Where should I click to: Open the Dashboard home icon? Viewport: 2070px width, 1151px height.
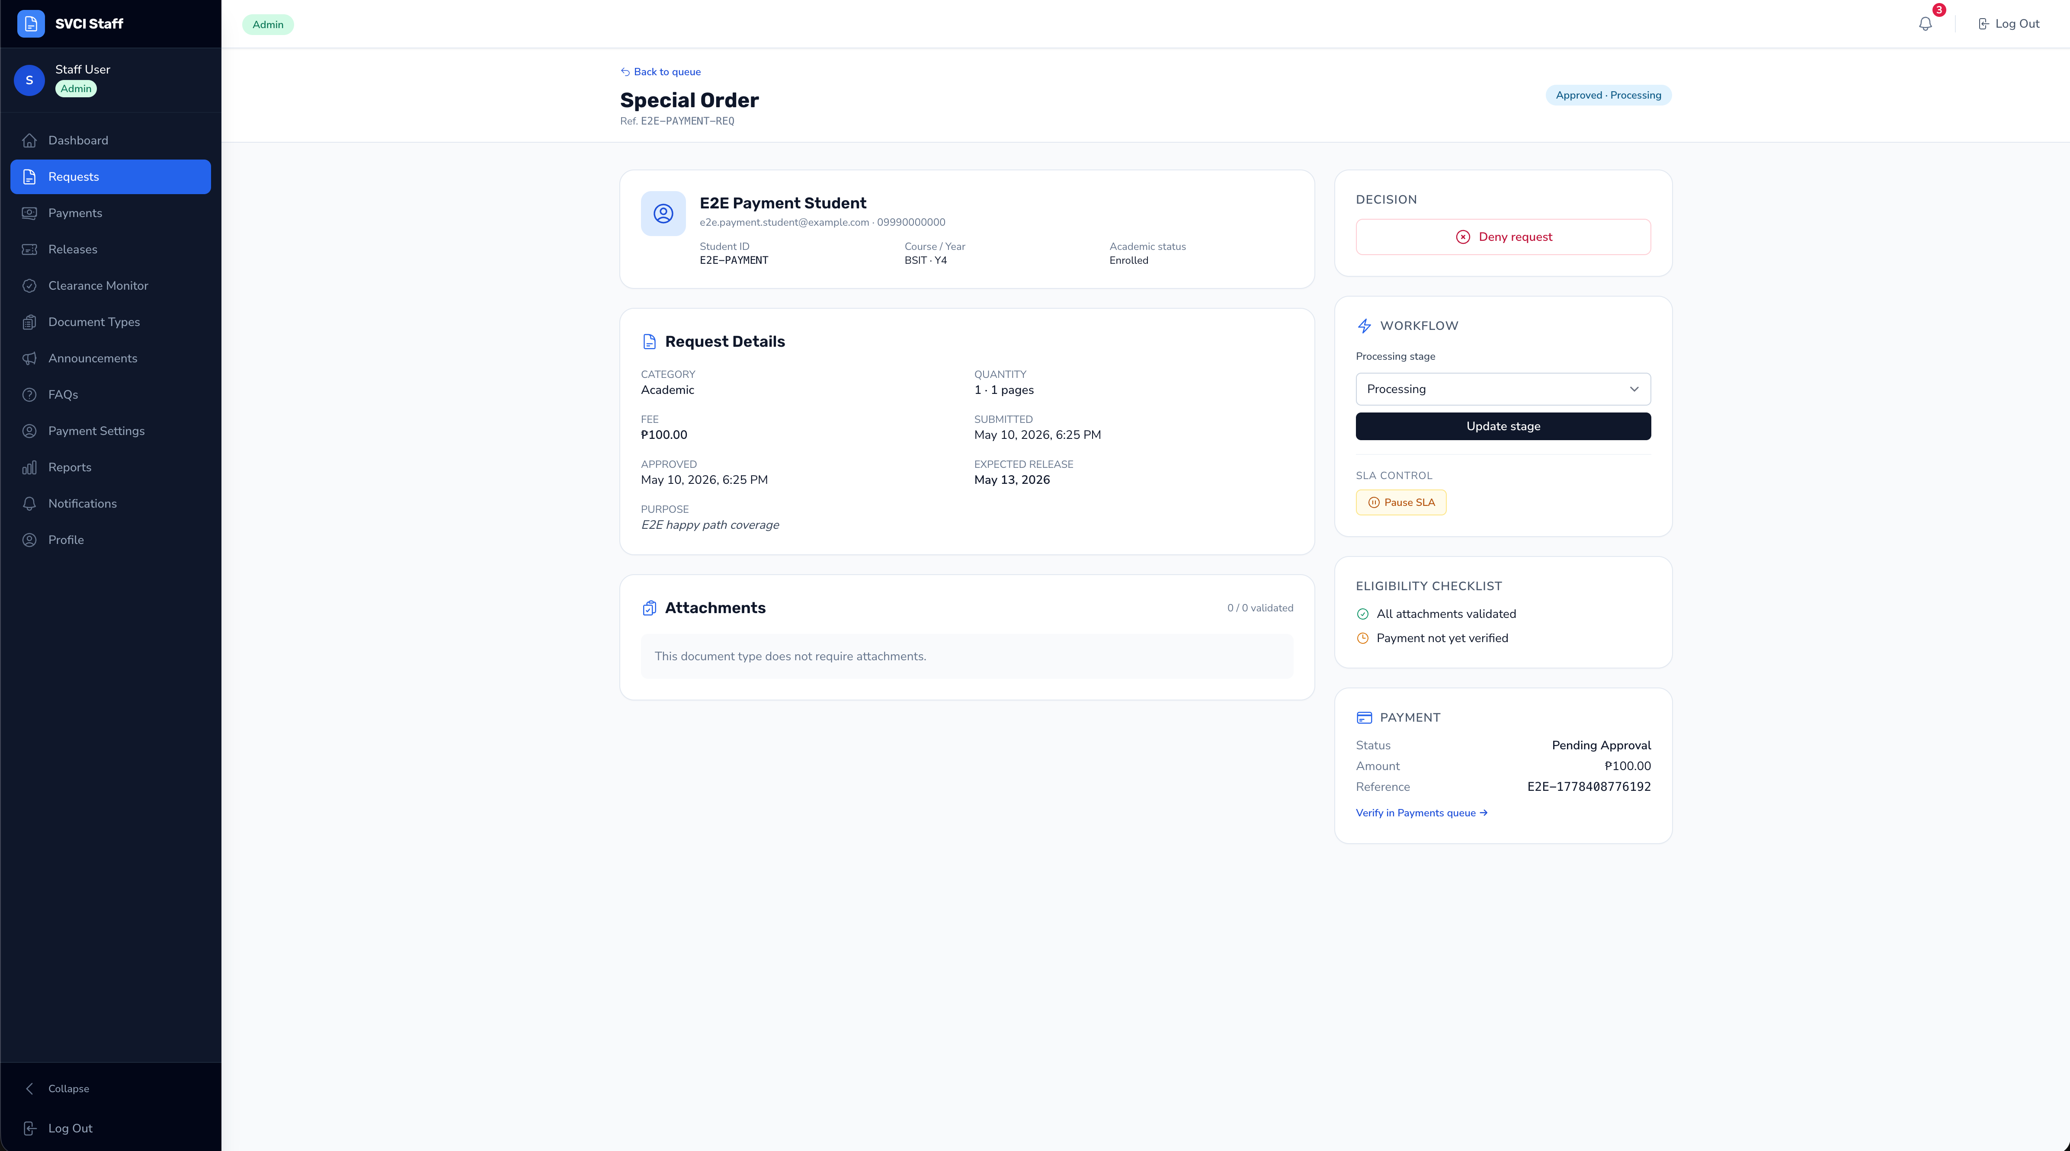click(30, 141)
